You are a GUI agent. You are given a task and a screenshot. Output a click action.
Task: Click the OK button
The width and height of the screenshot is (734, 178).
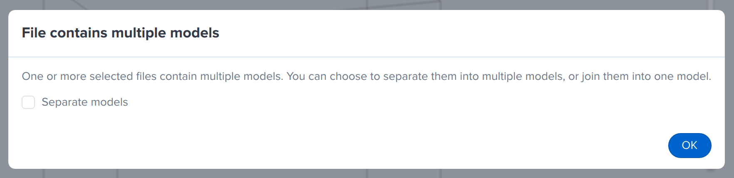689,146
